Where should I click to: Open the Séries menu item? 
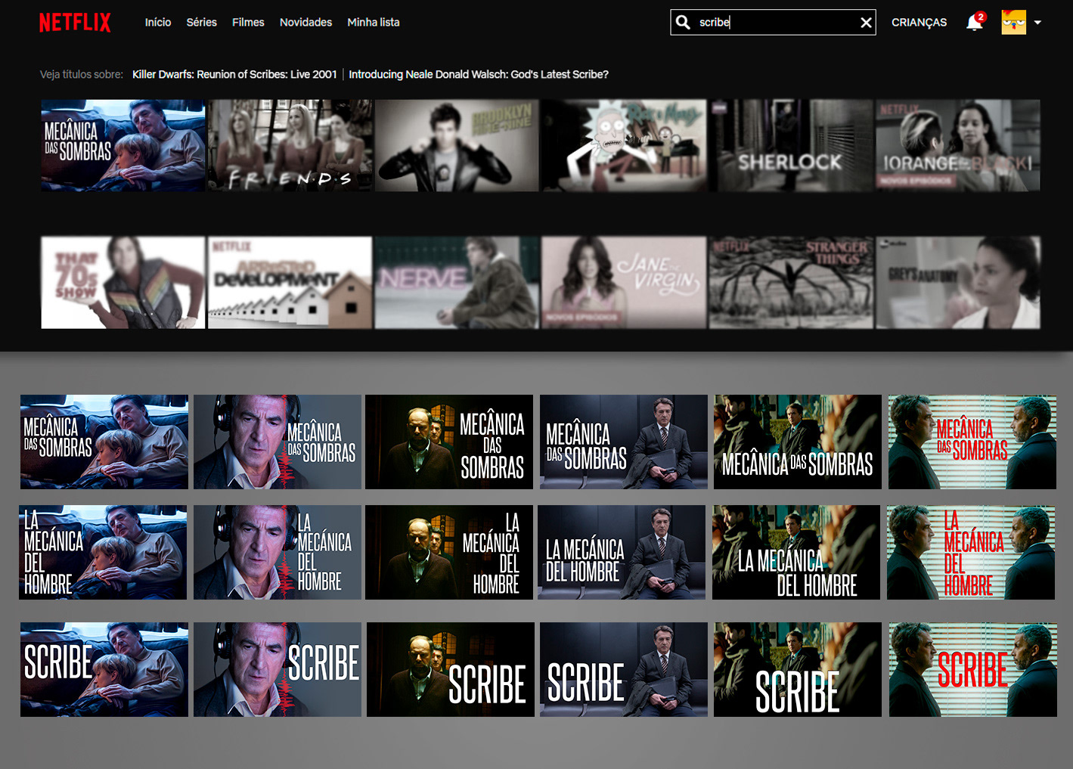(202, 22)
